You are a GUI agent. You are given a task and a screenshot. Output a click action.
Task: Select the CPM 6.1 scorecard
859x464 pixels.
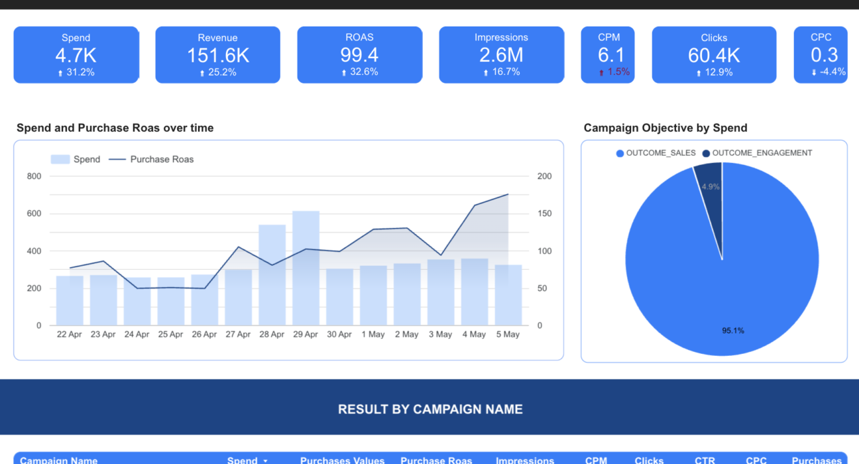(x=608, y=55)
